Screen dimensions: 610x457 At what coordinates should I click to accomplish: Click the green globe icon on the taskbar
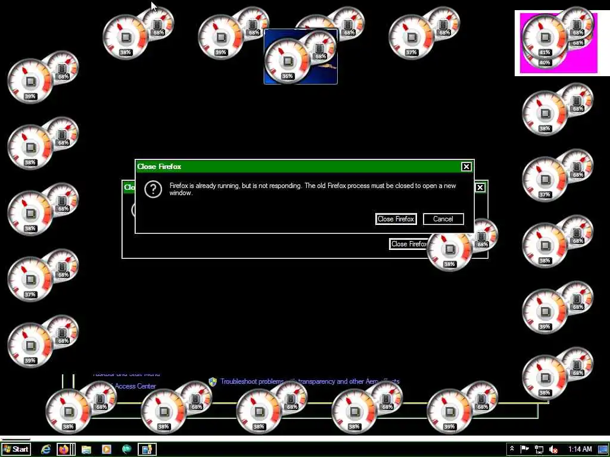pos(126,449)
